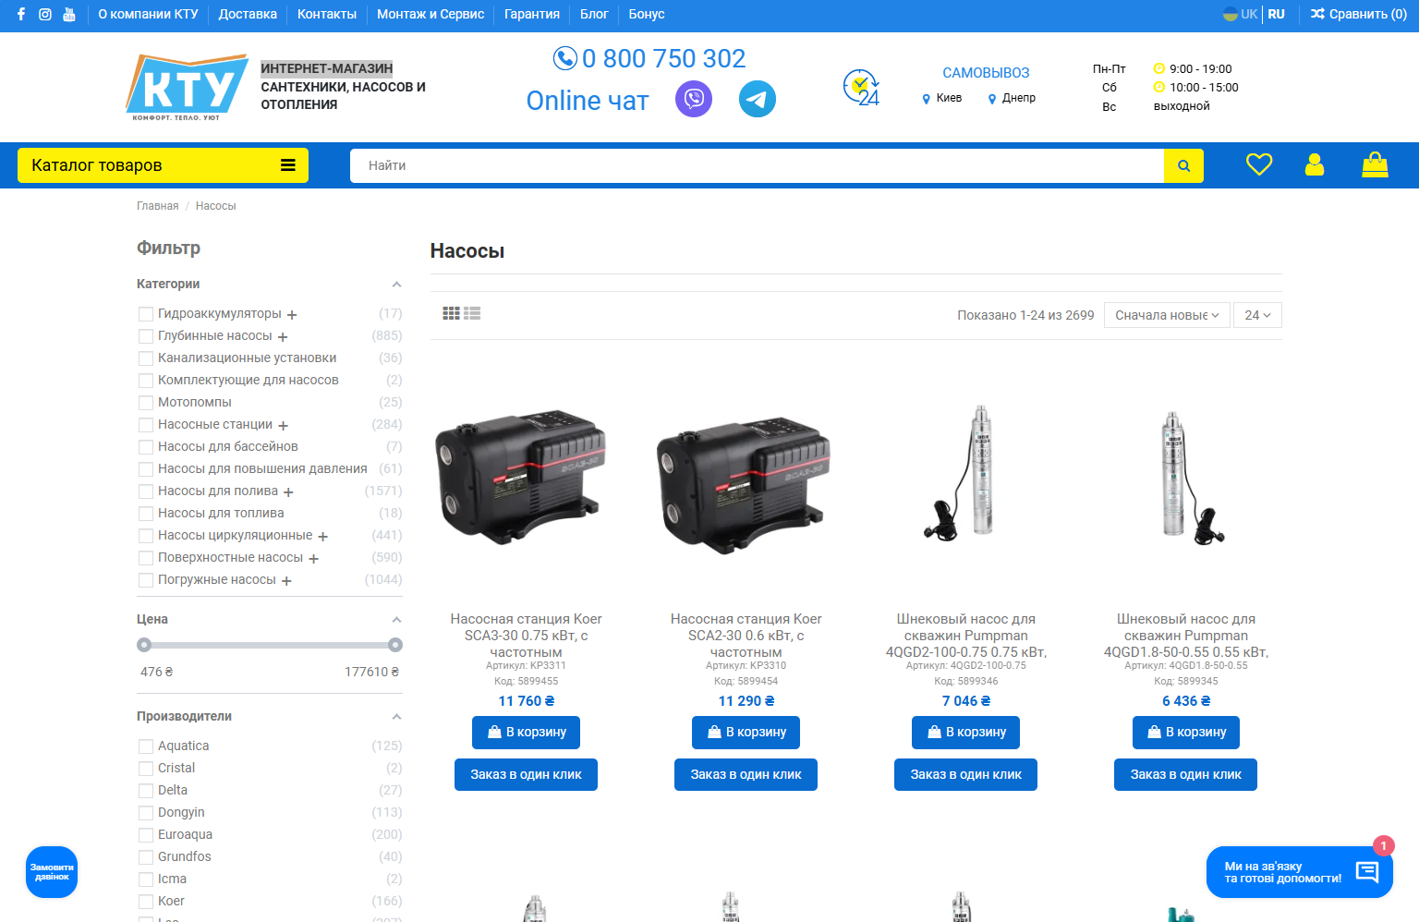Click the KTY logo
This screenshot has width=1419, height=922.
point(188,87)
